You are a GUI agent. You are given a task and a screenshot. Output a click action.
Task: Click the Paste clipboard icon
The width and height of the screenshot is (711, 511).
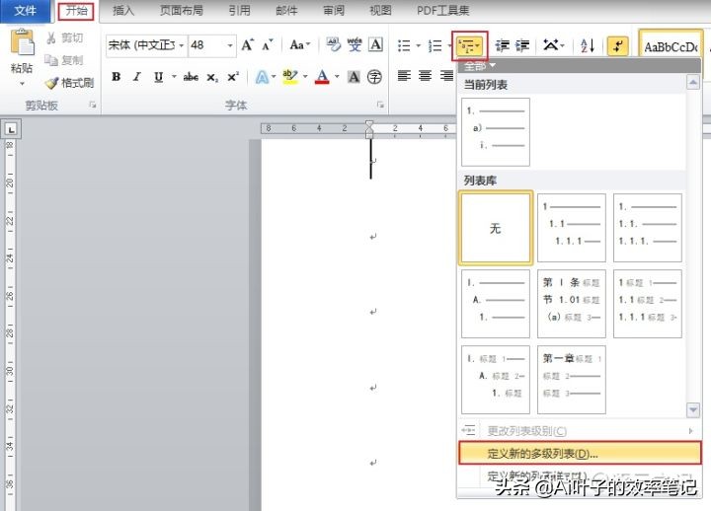point(22,42)
